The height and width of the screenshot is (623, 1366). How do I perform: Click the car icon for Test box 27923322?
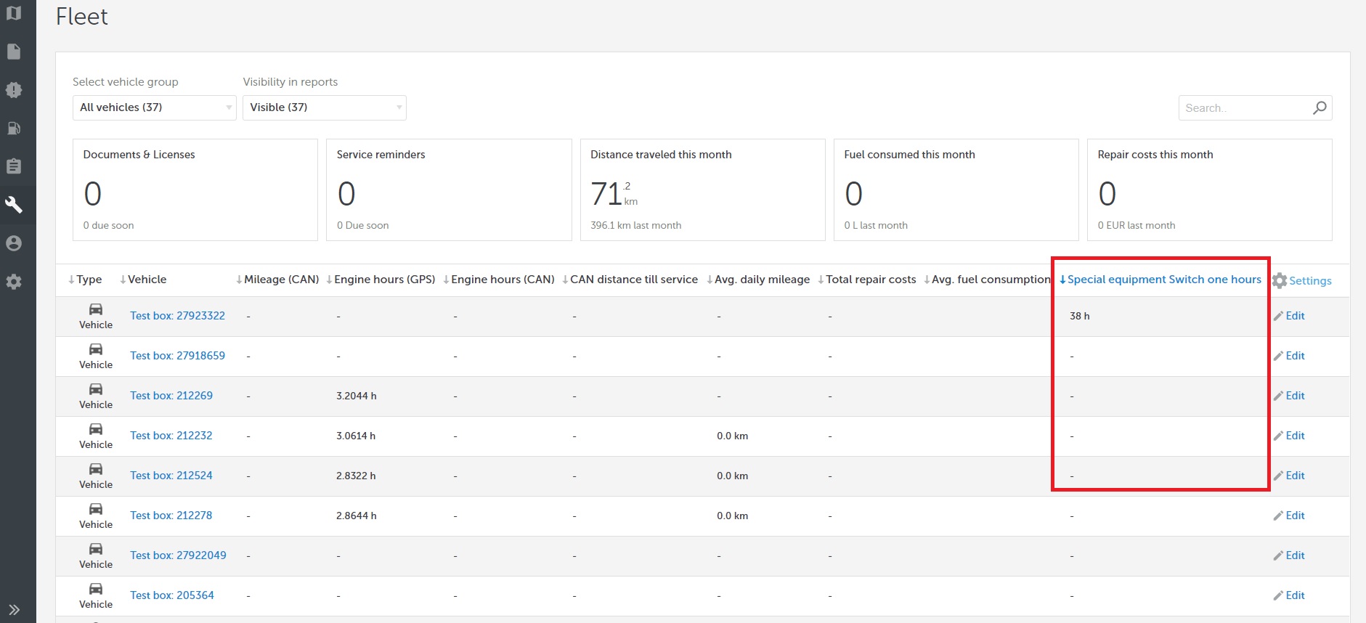[96, 309]
